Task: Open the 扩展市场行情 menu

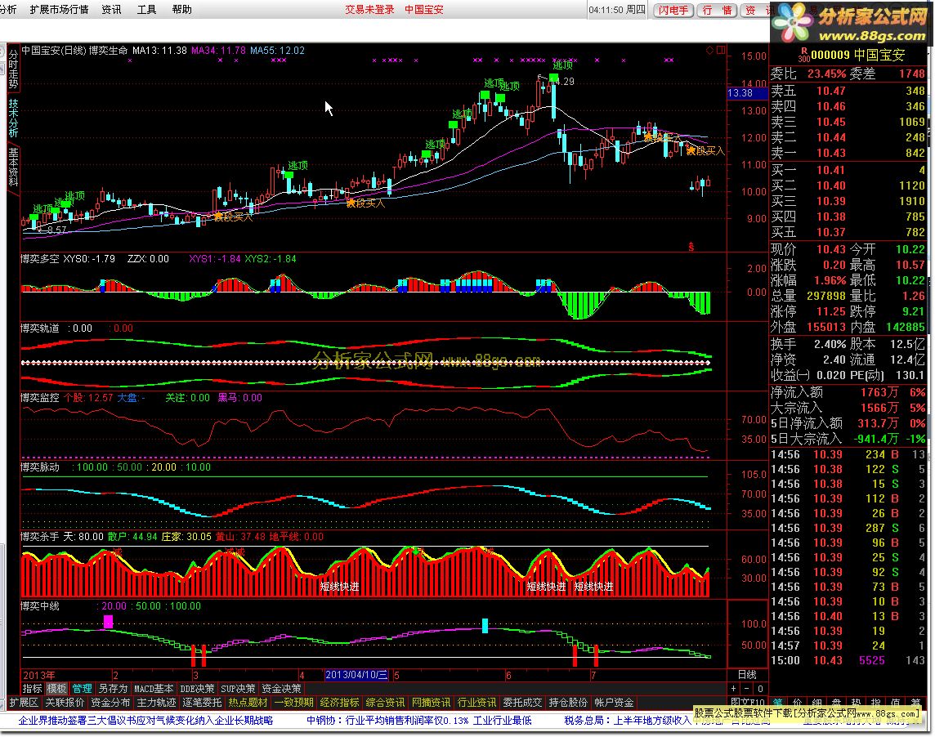Action: pyautogui.click(x=59, y=10)
